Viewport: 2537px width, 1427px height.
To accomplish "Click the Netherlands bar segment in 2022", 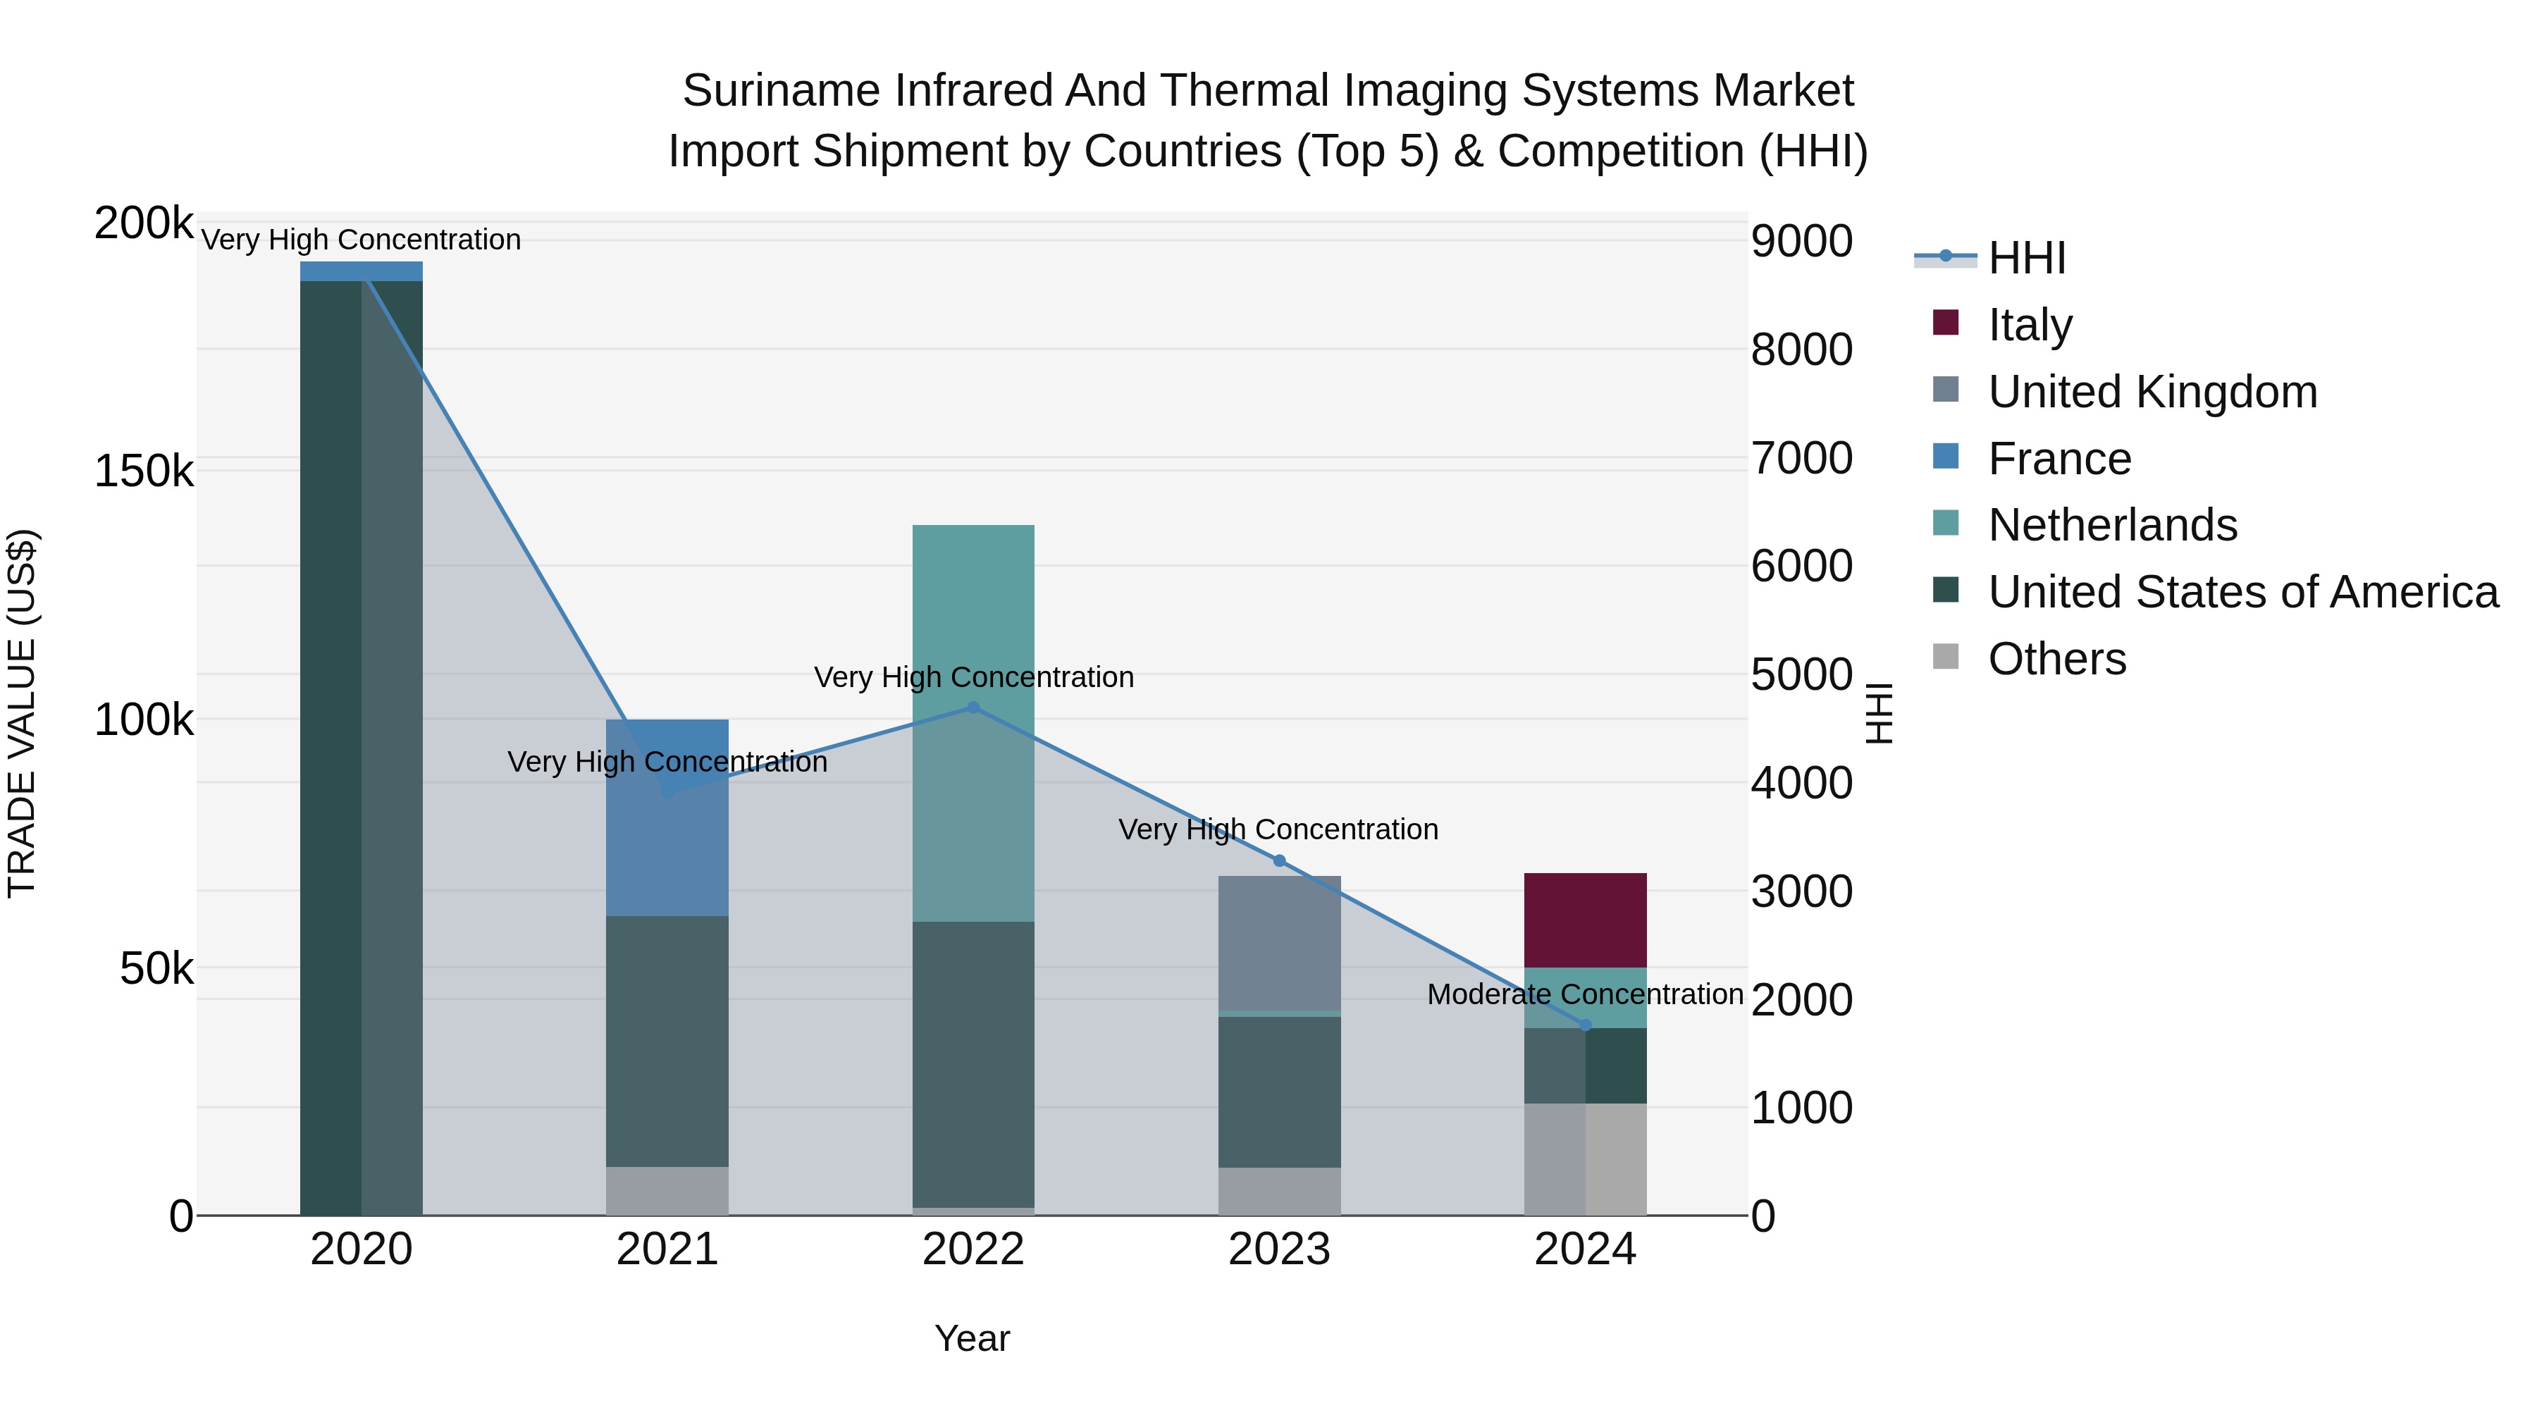I will pyautogui.click(x=974, y=724).
